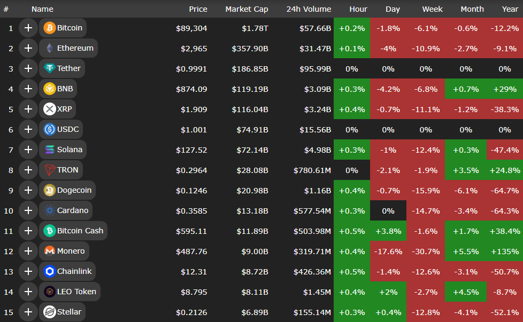Viewport: 523px width, 322px height.
Task: Click the Monero logo icon
Action: pyautogui.click(x=49, y=251)
